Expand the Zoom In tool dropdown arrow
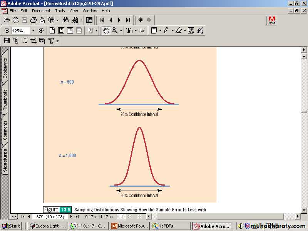 click(121, 31)
